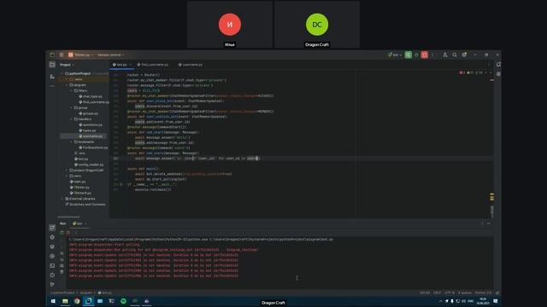Switch to the username.py editor tab
The width and height of the screenshot is (547, 307).
coord(190,65)
